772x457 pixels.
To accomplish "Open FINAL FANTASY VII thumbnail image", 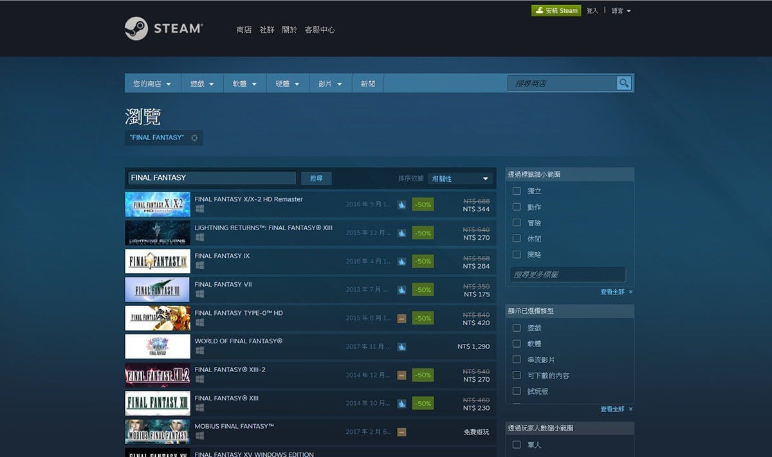I will click(x=158, y=290).
